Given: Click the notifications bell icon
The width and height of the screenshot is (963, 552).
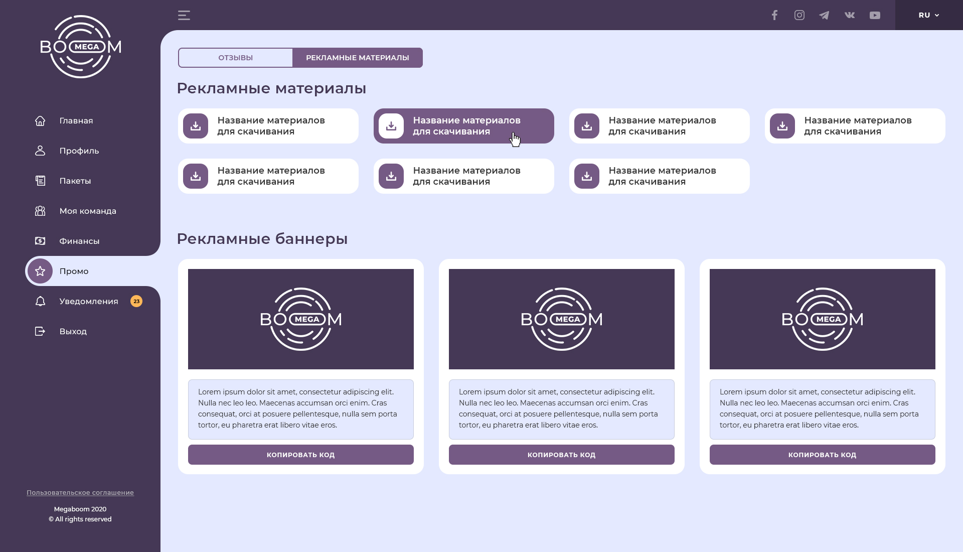Looking at the screenshot, I should (x=40, y=301).
